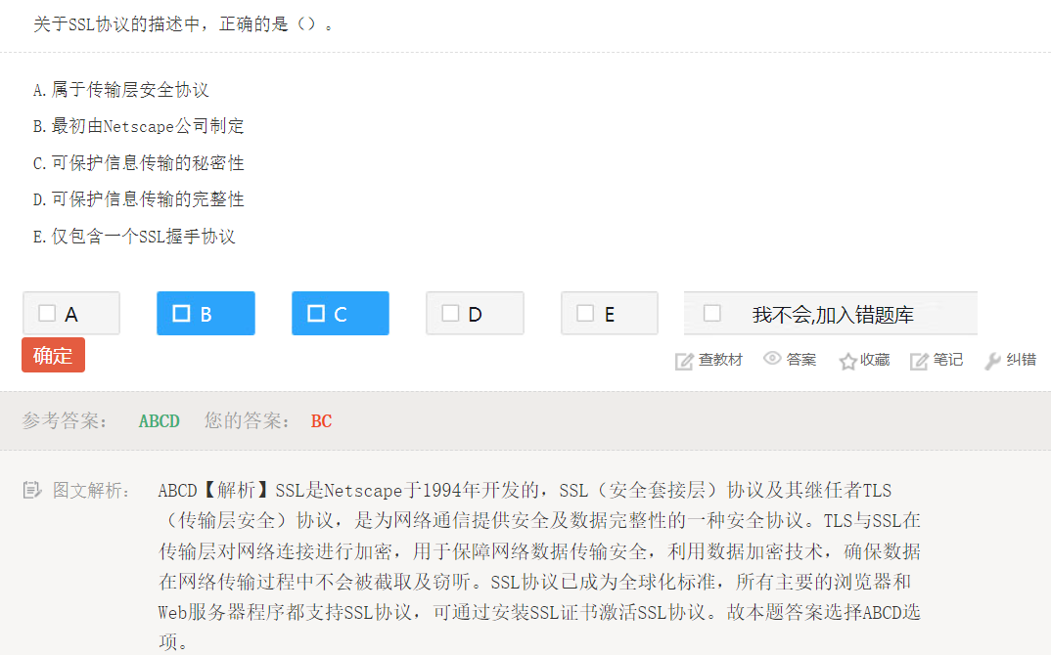Screen dimensions: 1051x655
Task: Click the 图文解析 label text
Action: (x=90, y=490)
